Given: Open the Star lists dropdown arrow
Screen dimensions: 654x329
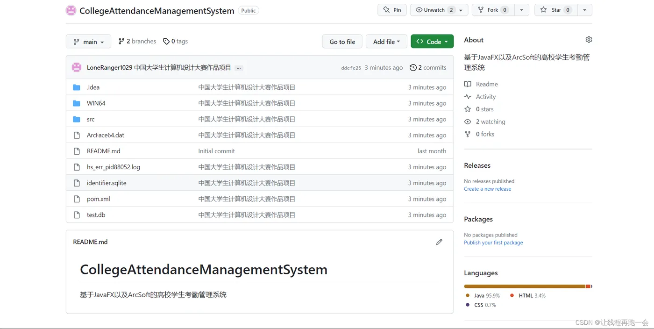Looking at the screenshot, I should pyautogui.click(x=585, y=10).
